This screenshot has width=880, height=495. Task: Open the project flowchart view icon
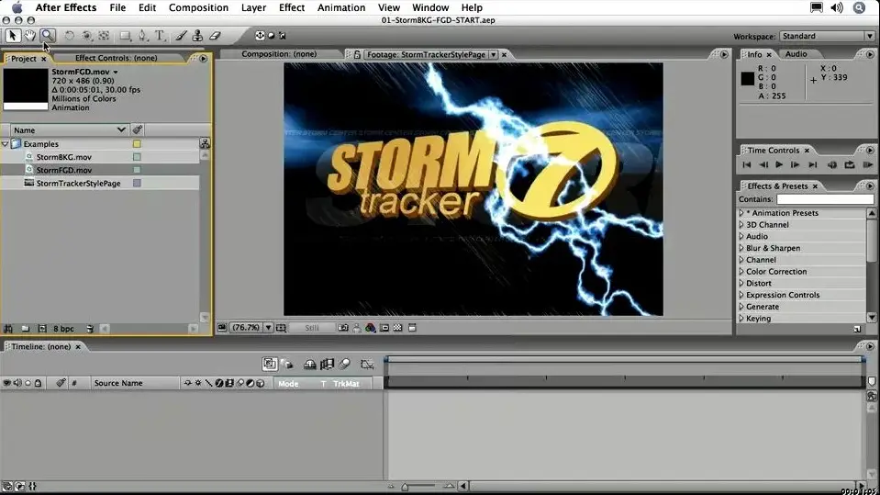(205, 144)
